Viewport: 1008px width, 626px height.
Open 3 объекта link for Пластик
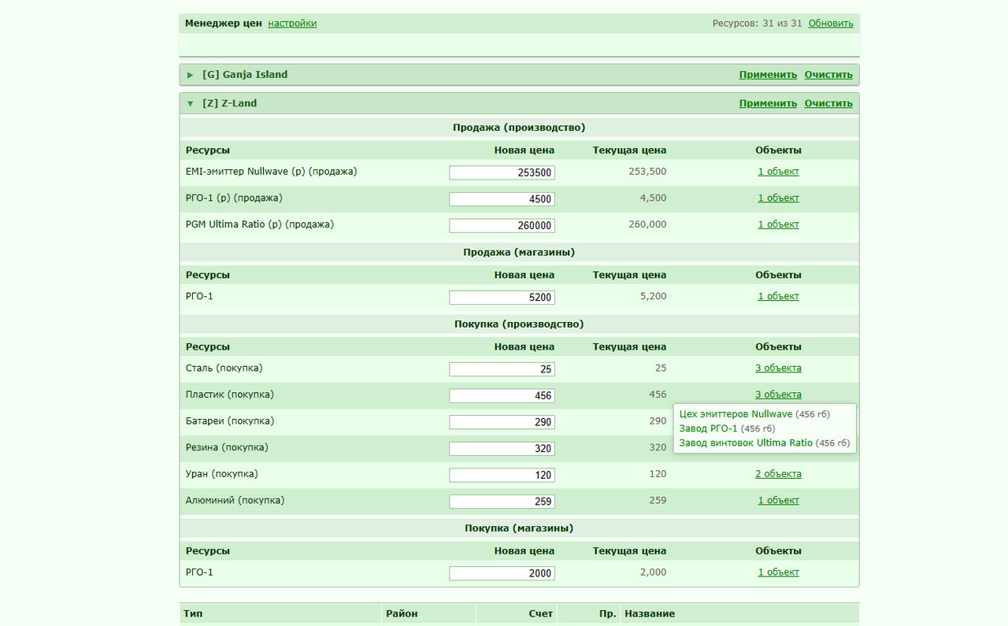[778, 394]
